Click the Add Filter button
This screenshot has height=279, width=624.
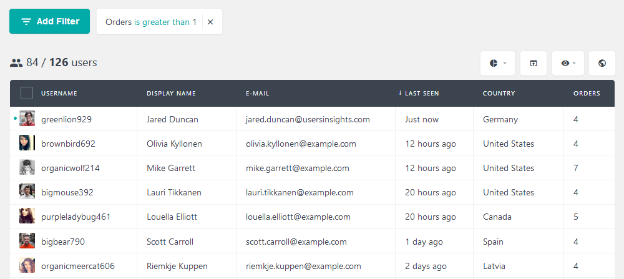(50, 21)
